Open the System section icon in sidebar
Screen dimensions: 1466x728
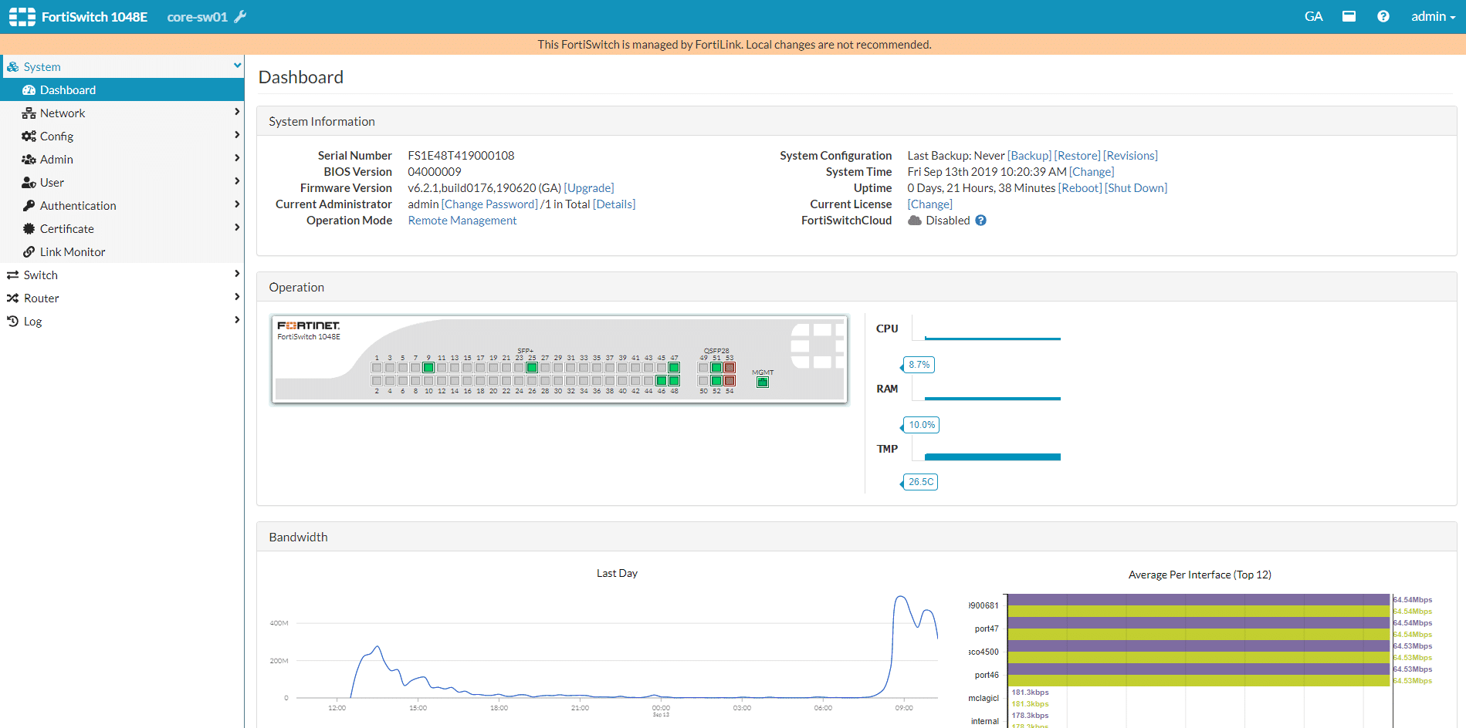(x=12, y=67)
